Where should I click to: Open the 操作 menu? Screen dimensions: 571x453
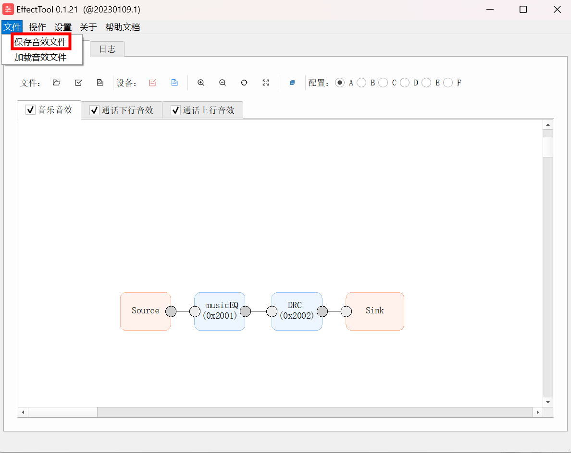37,27
